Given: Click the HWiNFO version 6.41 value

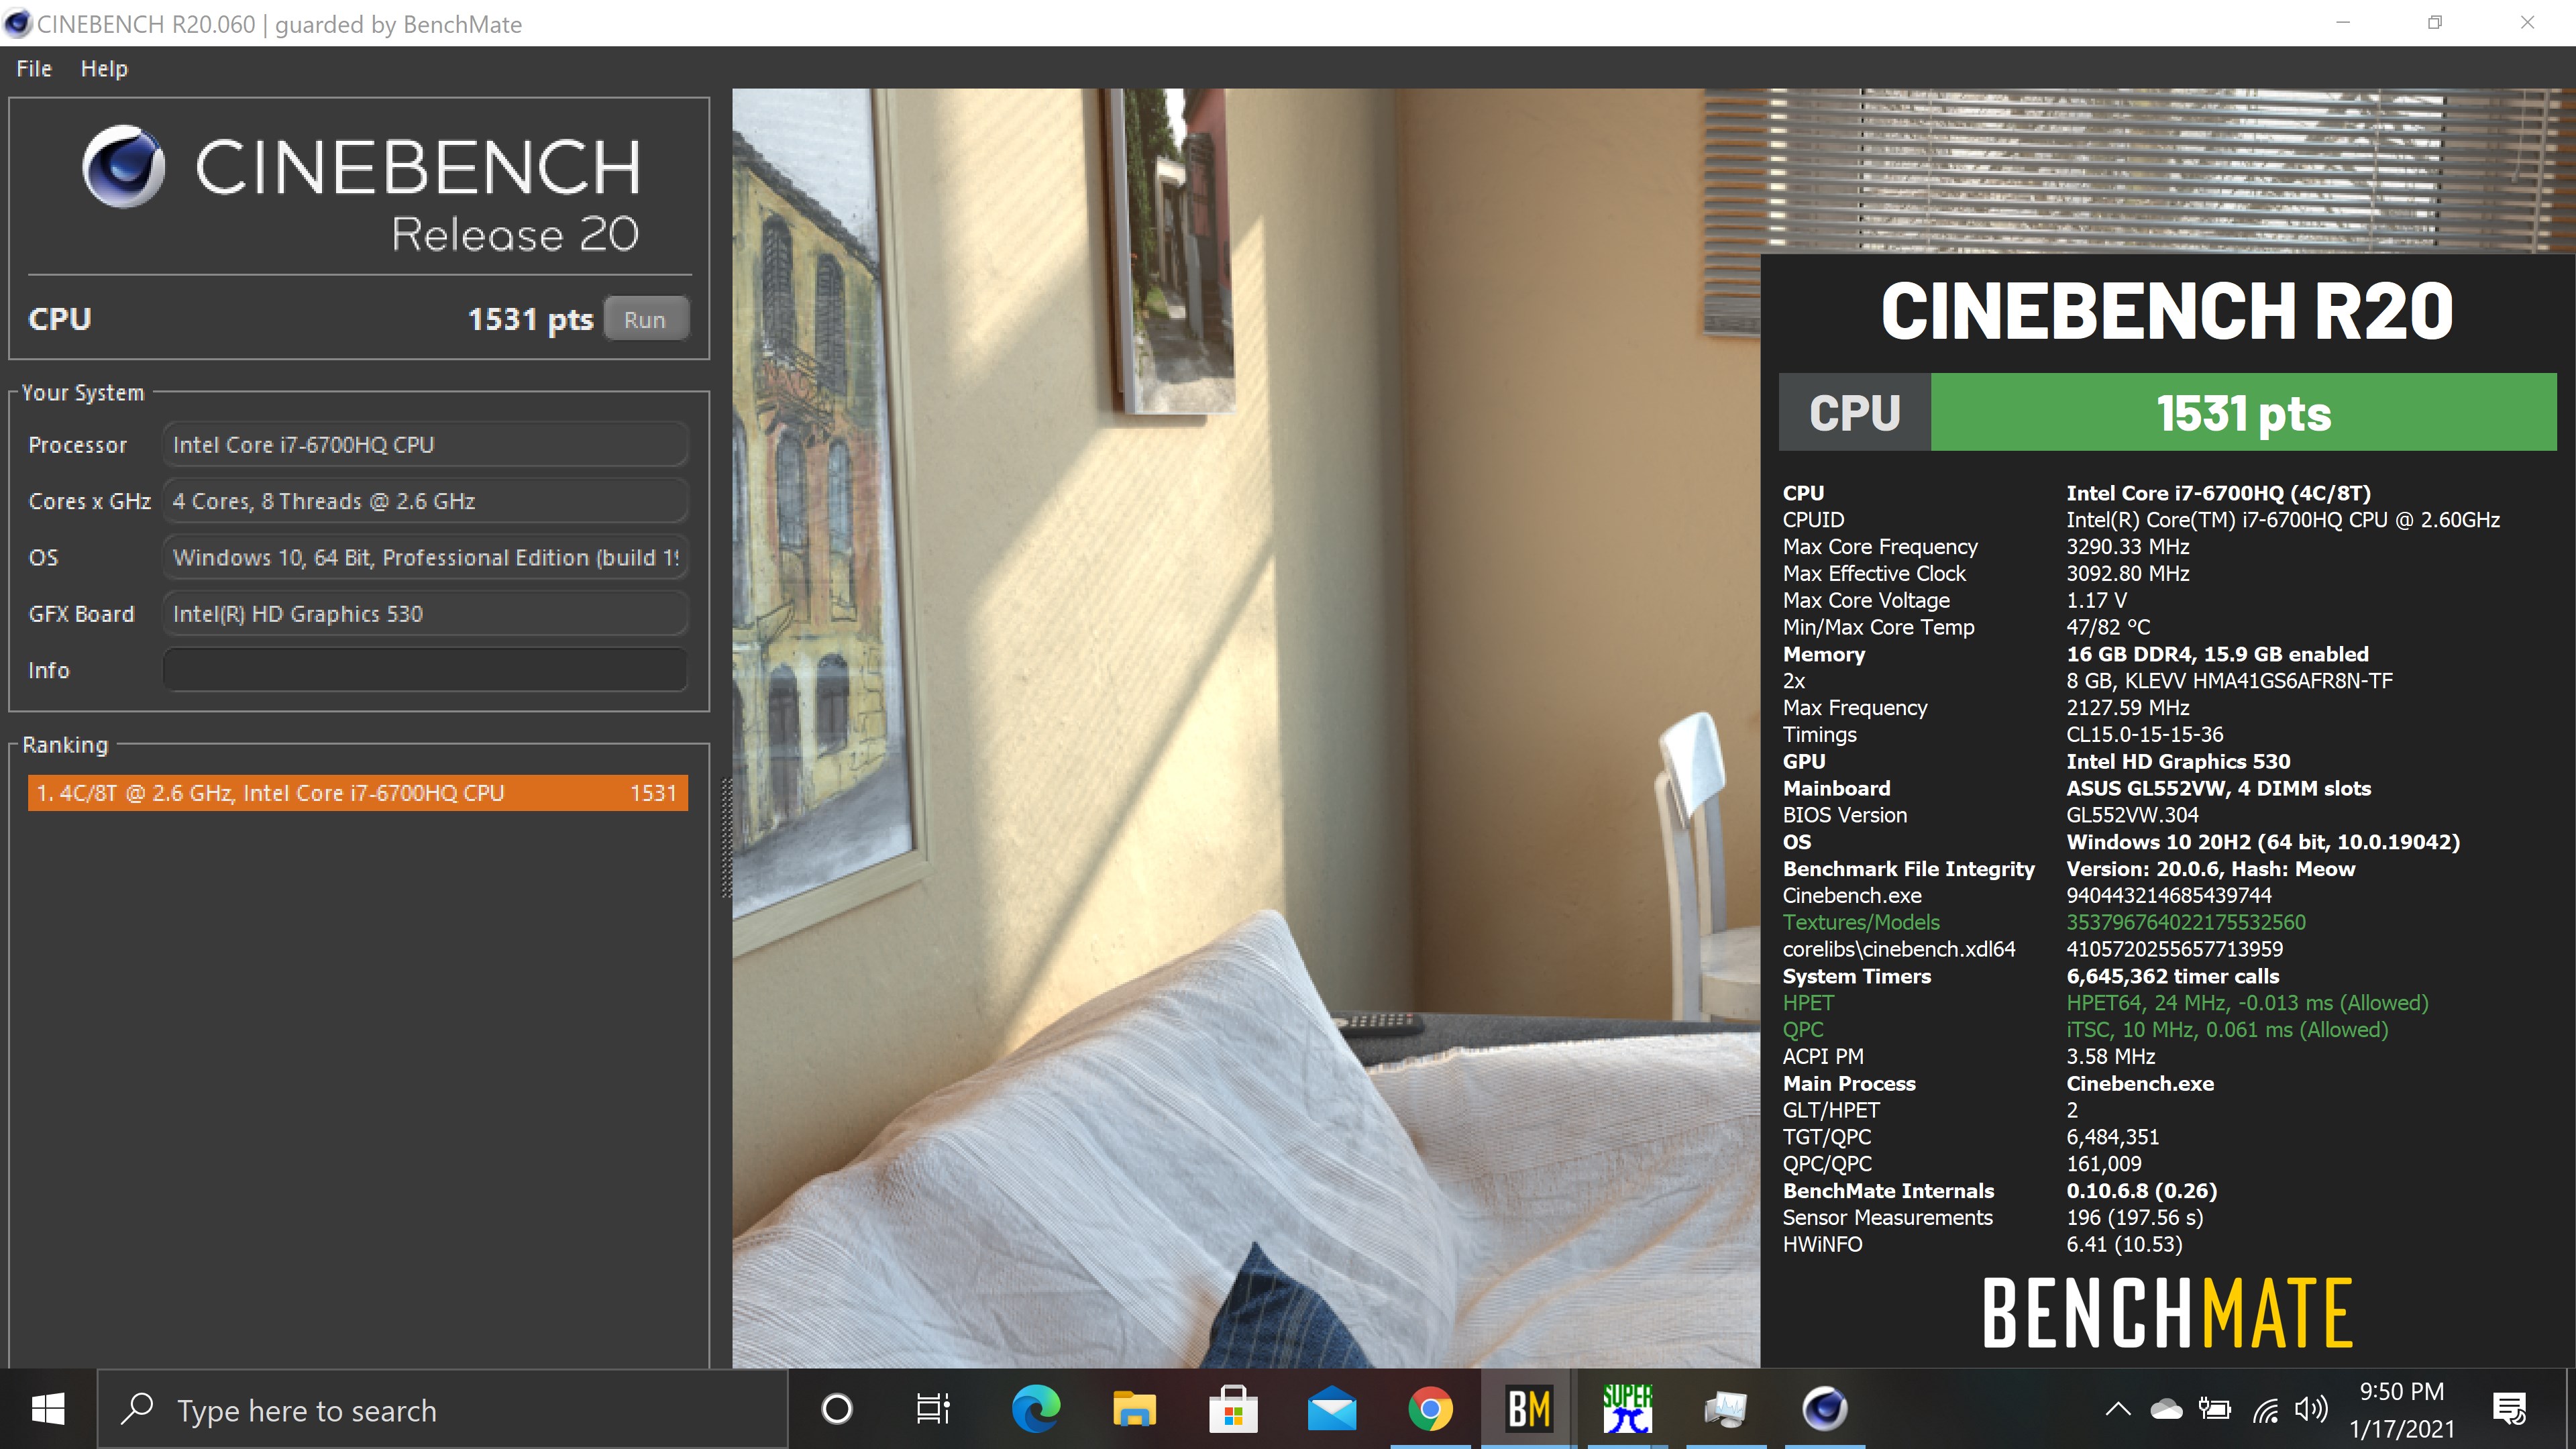Looking at the screenshot, I should [x=2124, y=1245].
